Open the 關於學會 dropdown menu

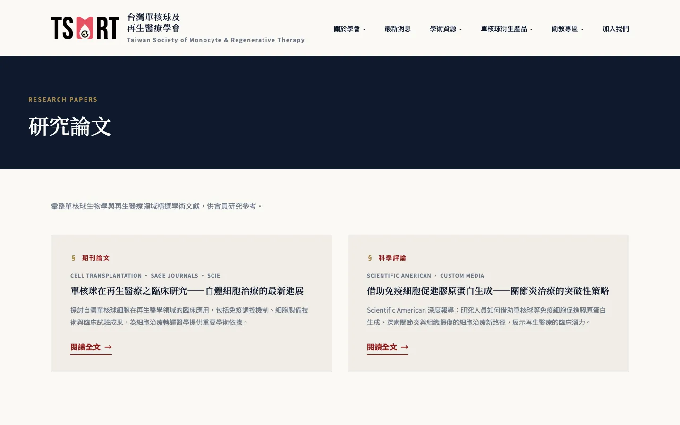pyautogui.click(x=349, y=29)
